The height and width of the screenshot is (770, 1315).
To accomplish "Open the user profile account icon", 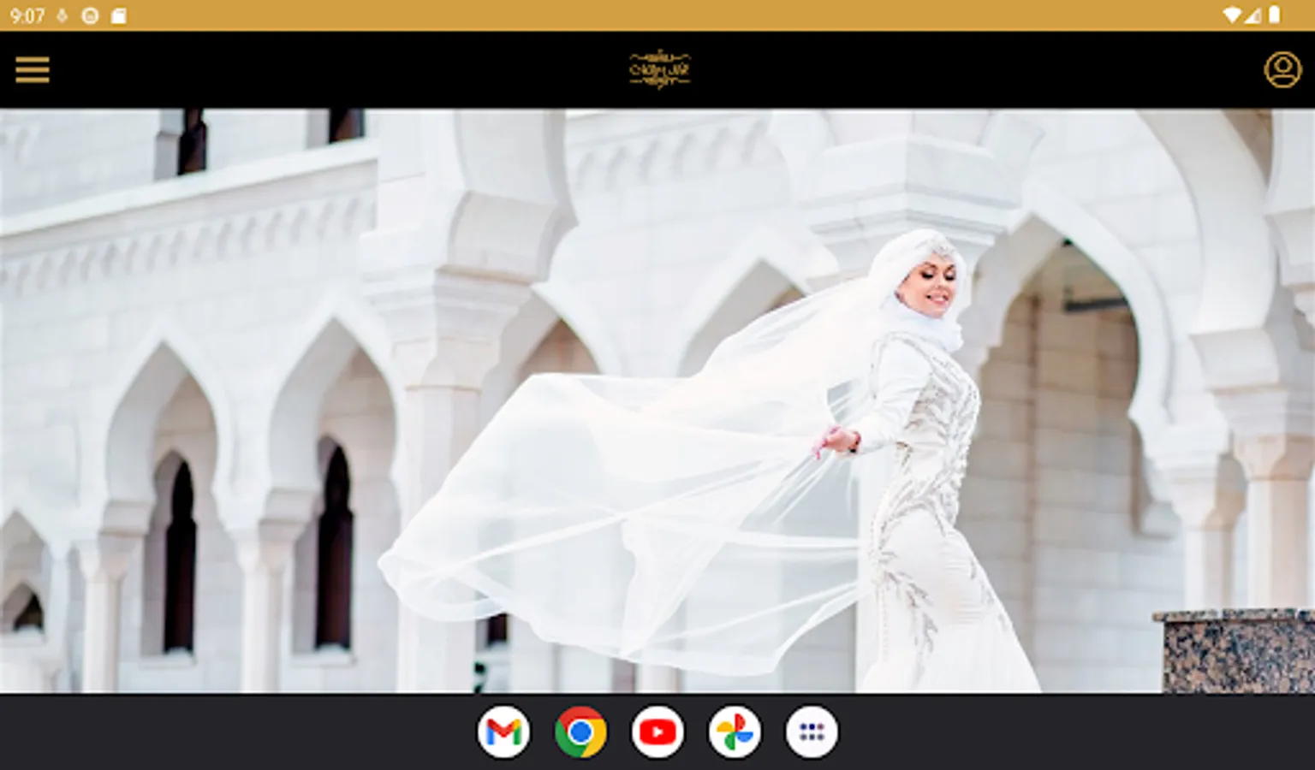I will (x=1282, y=69).
